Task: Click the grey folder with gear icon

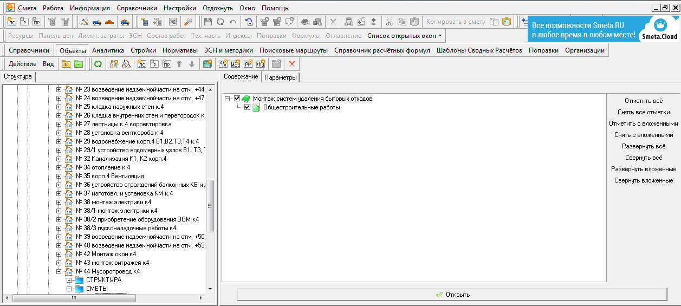Action: tap(276, 64)
